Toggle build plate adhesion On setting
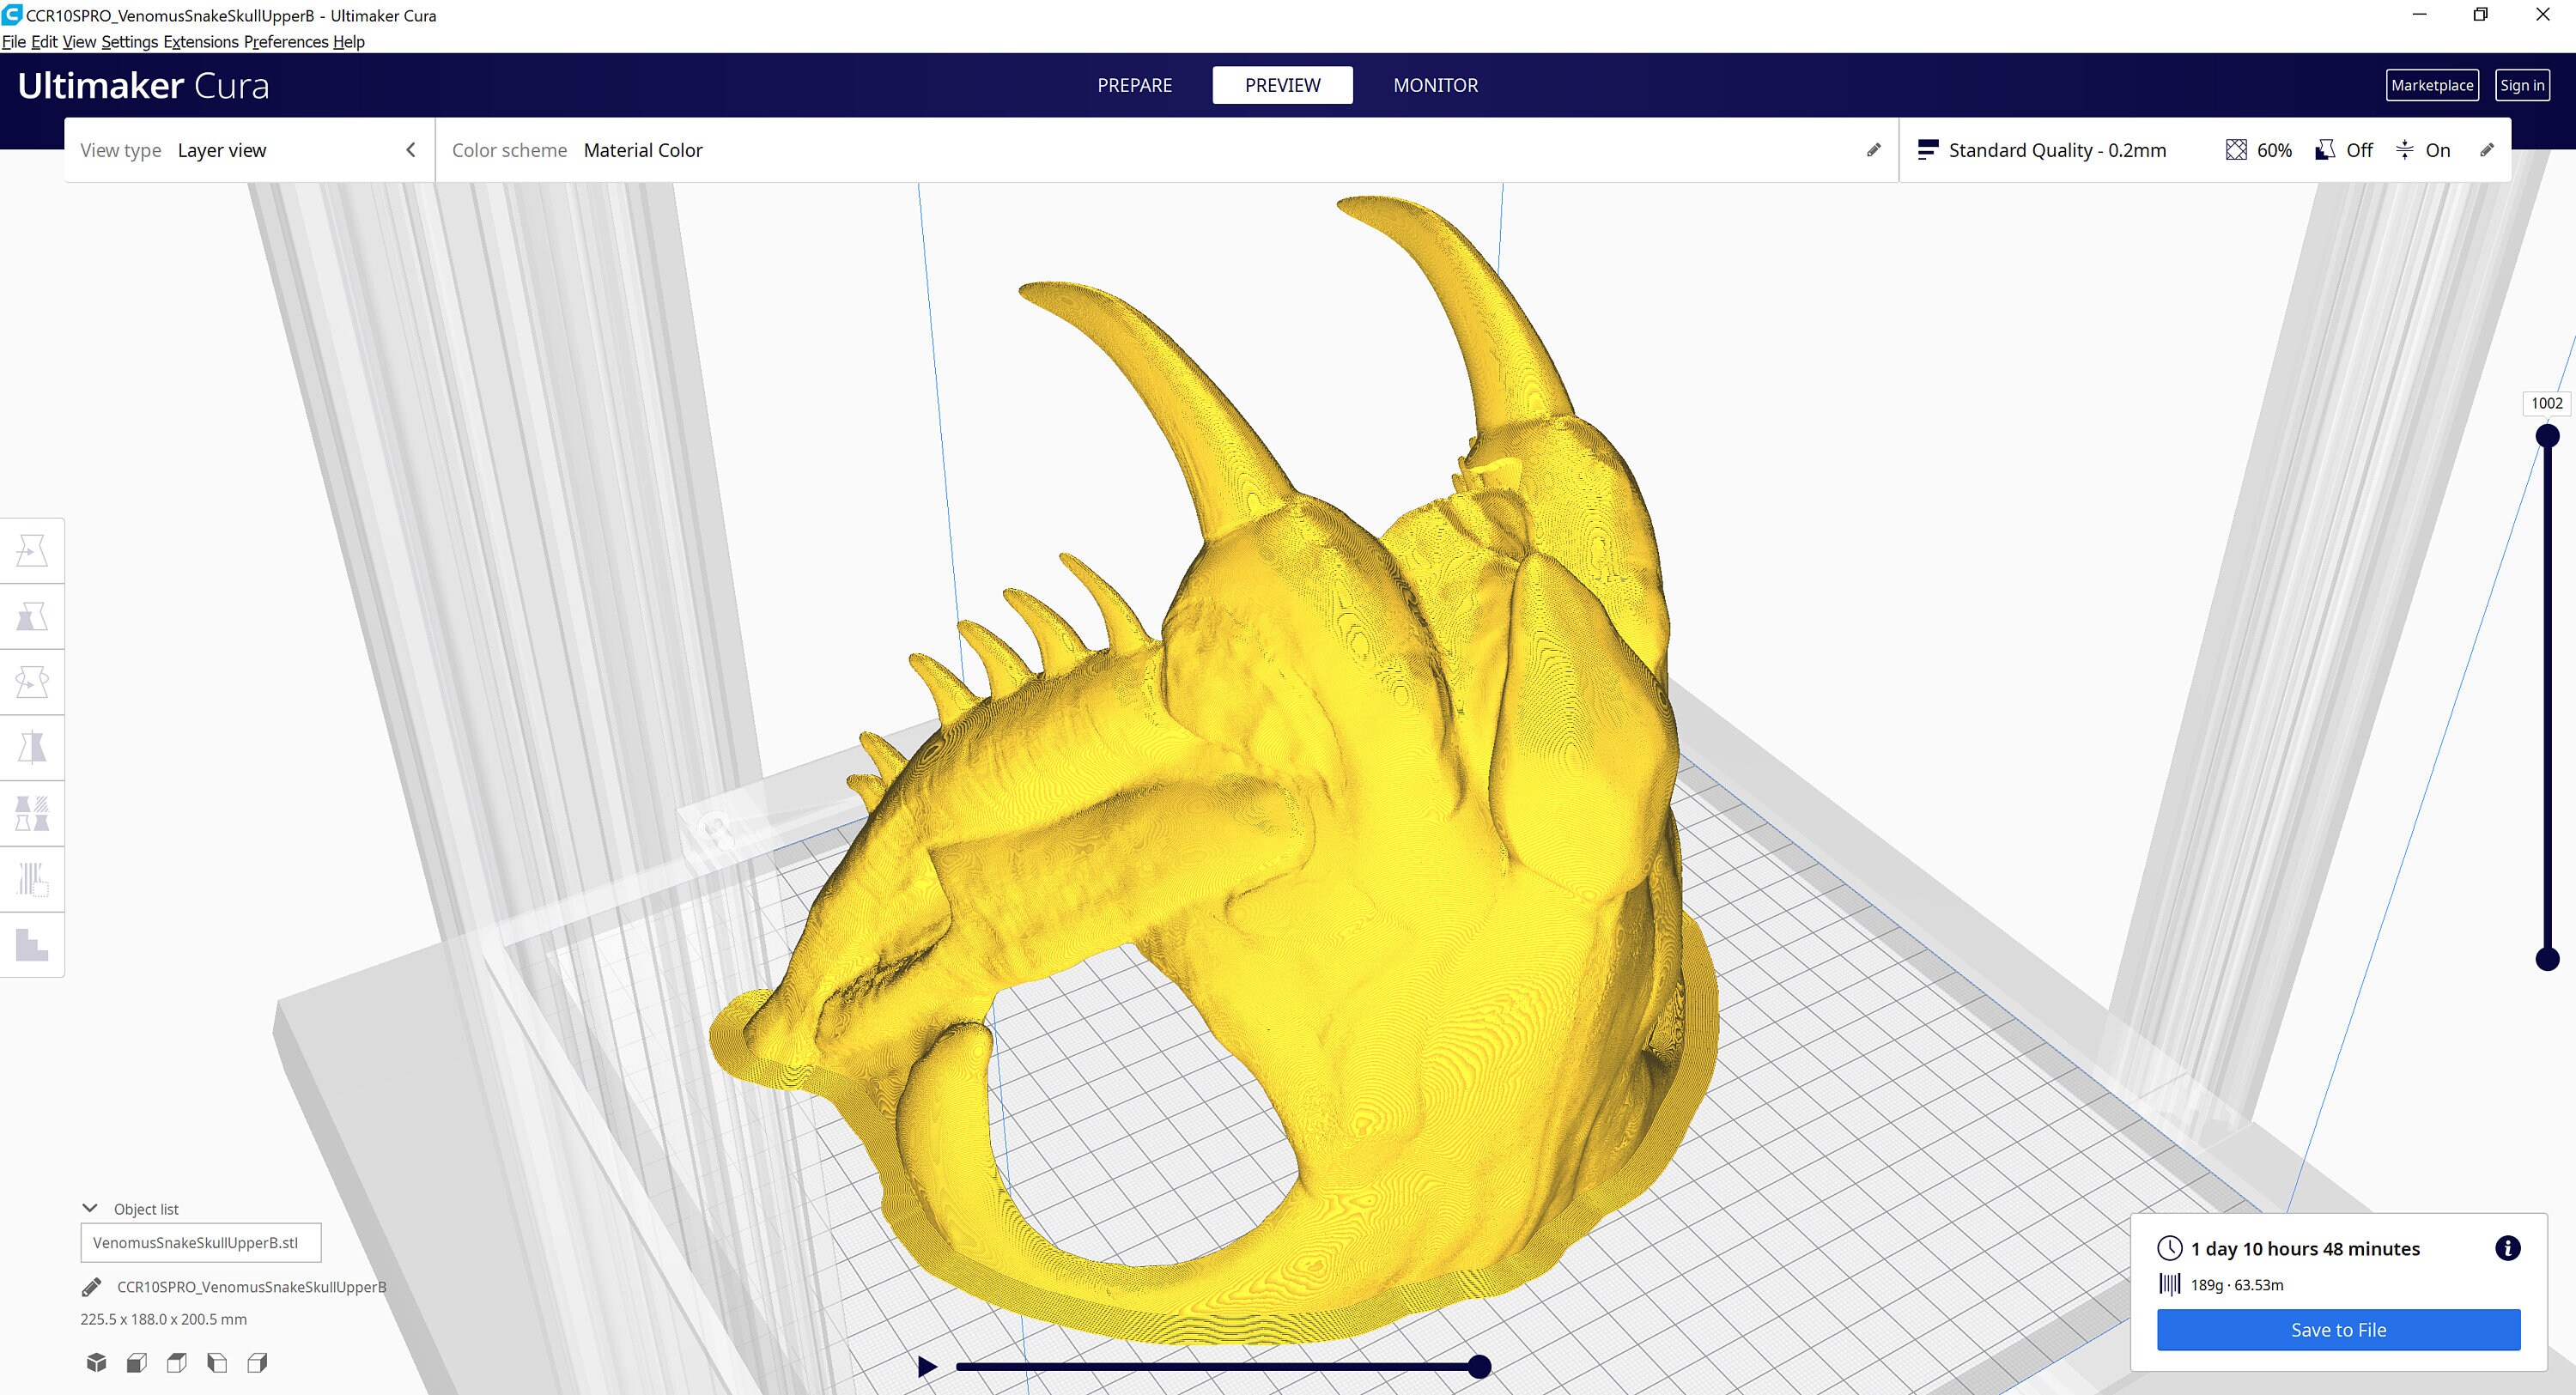2576x1395 pixels. [2423, 150]
